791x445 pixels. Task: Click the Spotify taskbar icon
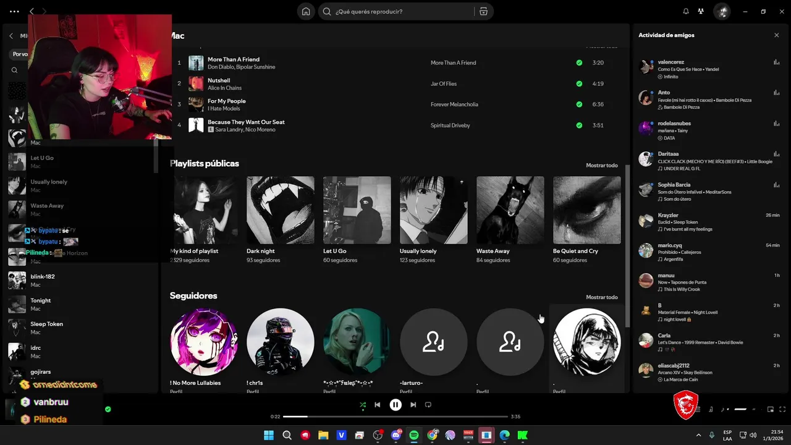click(x=414, y=435)
